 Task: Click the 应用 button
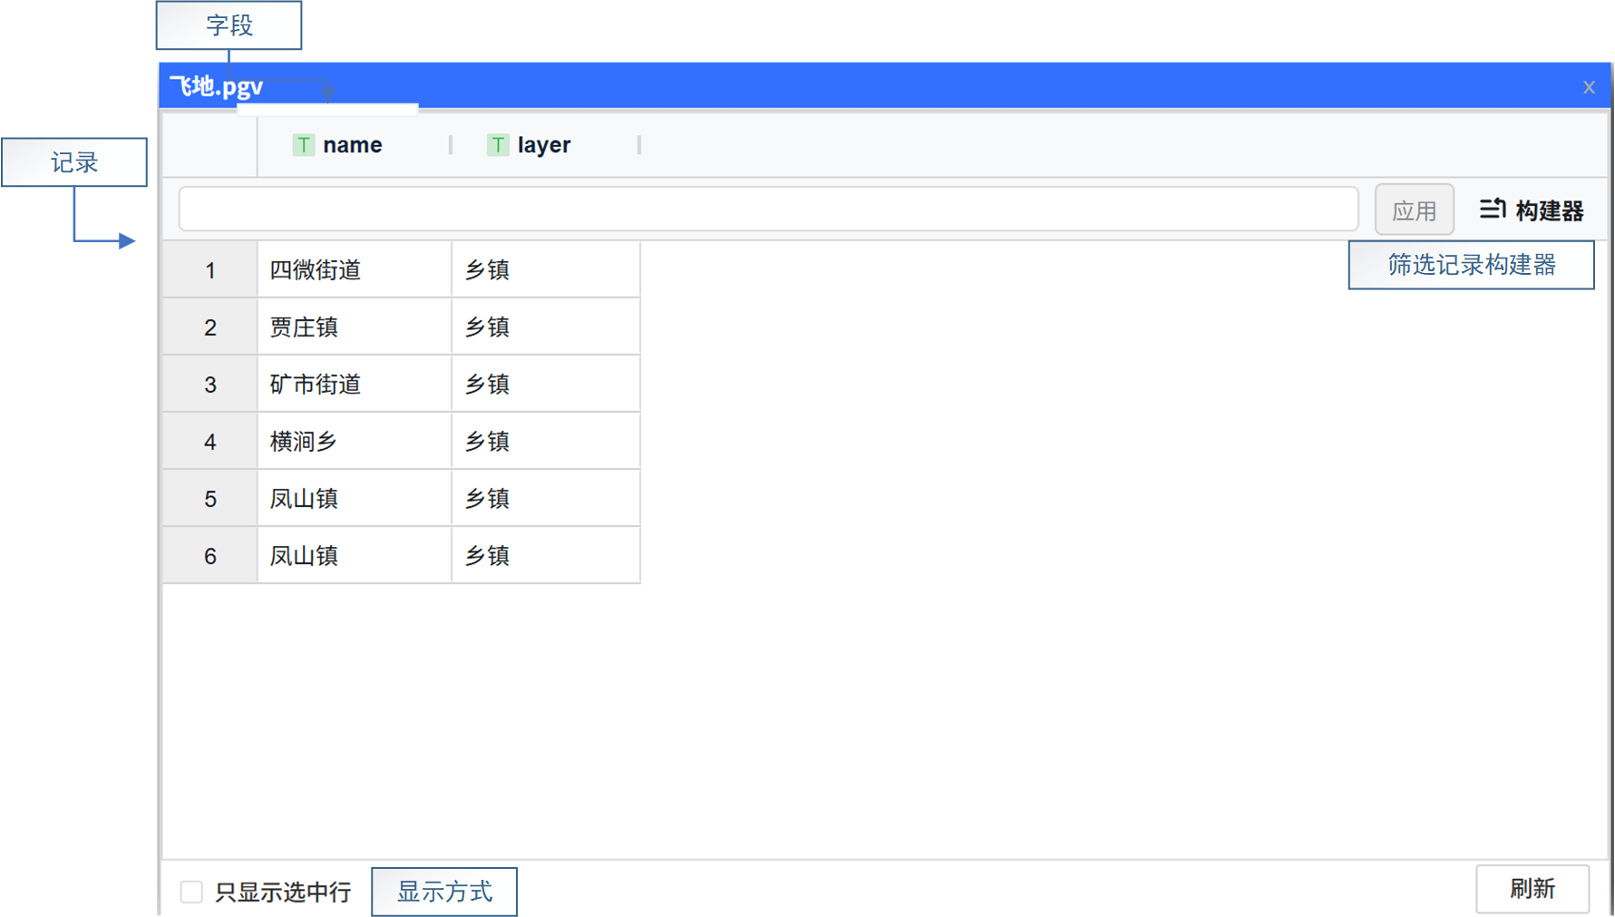1414,210
